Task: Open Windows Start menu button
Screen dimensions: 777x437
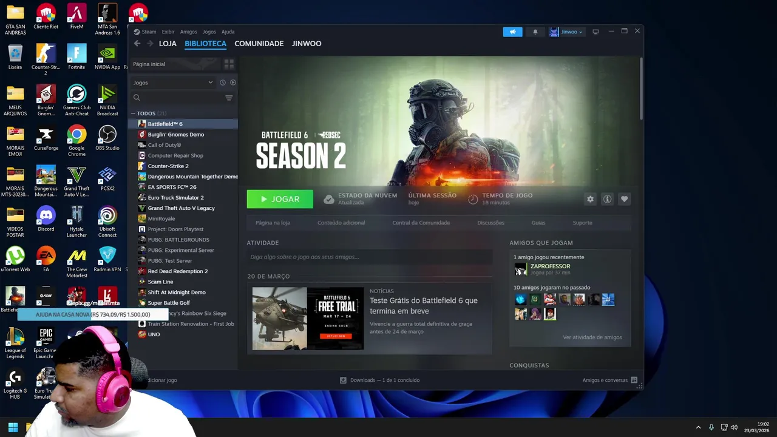Action: 13,427
